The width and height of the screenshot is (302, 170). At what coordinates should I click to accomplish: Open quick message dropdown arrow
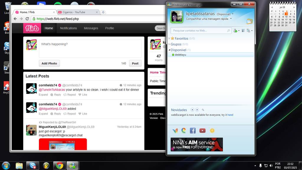tap(231, 19)
